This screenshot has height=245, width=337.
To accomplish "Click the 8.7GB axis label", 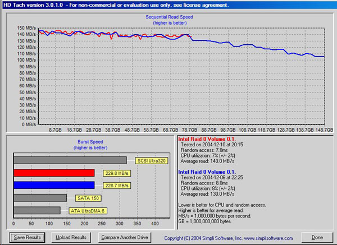I will click(x=55, y=130).
